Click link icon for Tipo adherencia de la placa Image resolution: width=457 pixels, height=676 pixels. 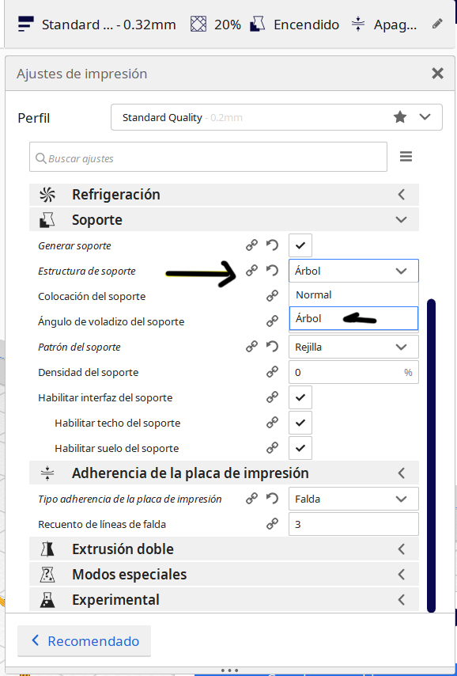[x=251, y=499]
